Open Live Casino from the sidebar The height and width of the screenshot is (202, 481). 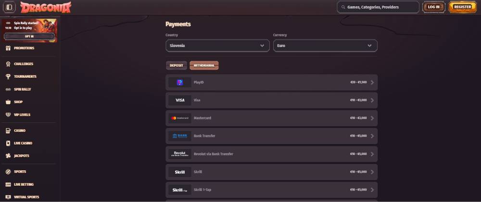pos(23,143)
